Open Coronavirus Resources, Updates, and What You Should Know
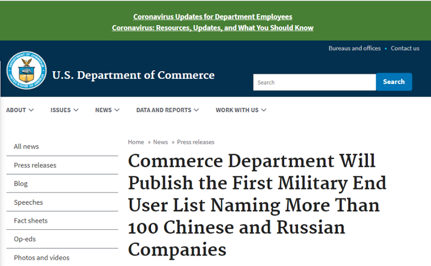 coord(213,28)
